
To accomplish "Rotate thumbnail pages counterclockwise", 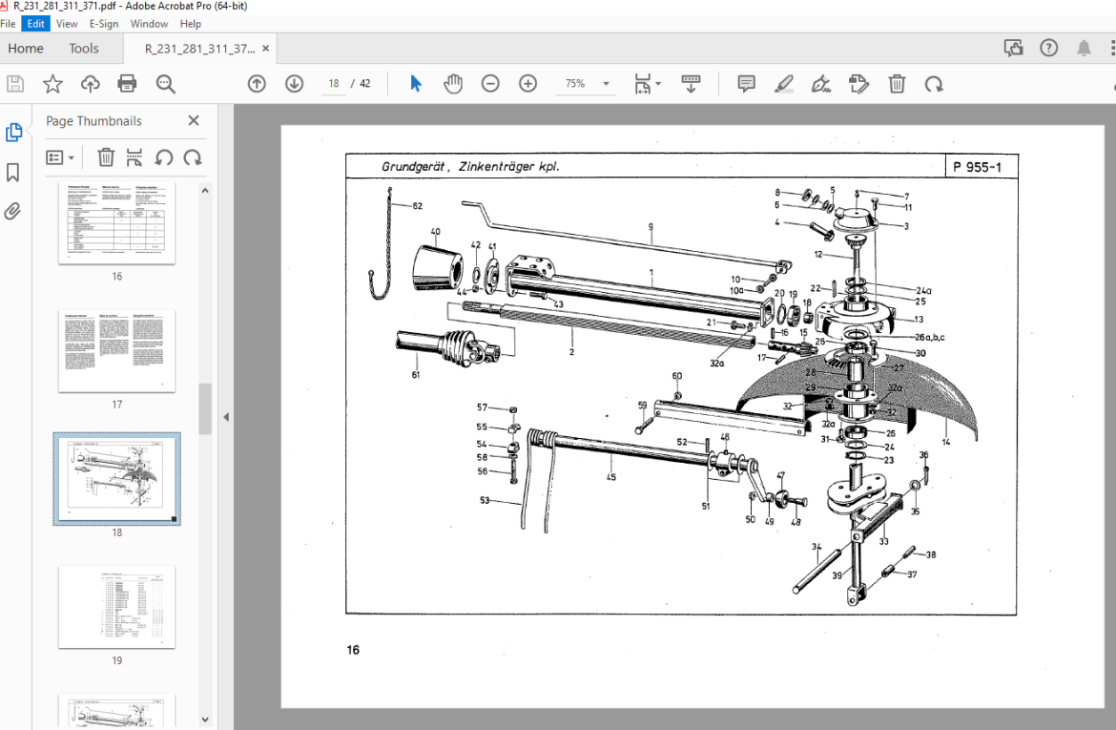I will coord(164,157).
